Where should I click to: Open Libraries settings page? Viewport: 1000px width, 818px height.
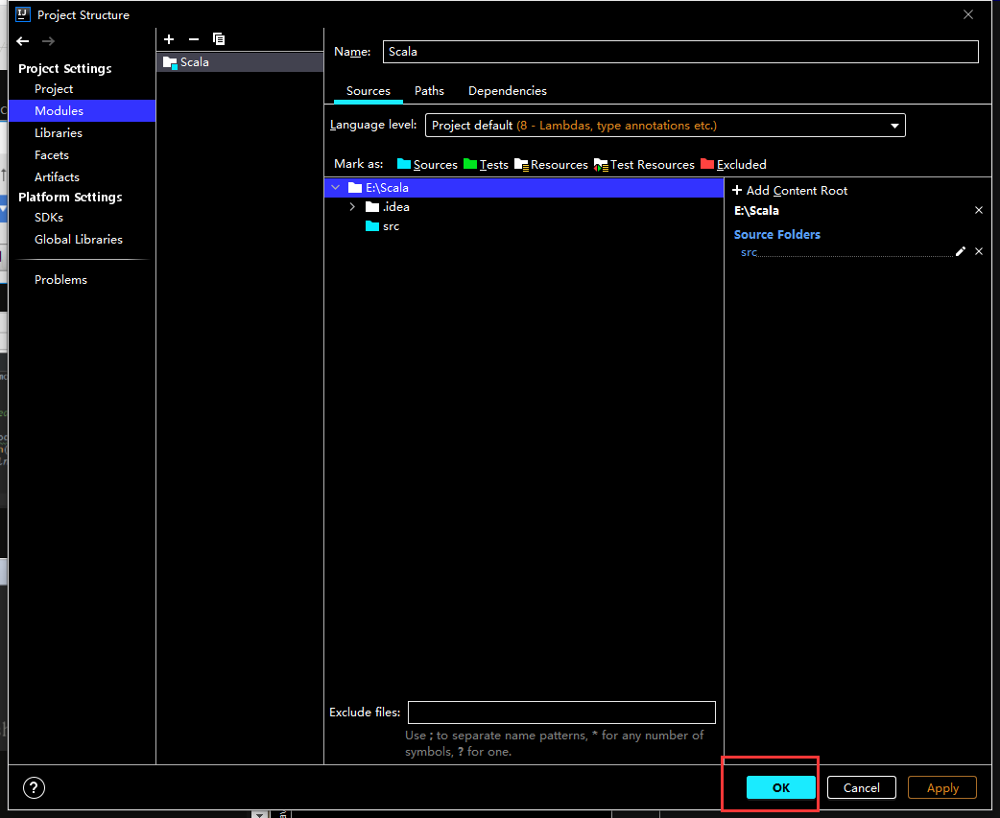[x=58, y=132]
